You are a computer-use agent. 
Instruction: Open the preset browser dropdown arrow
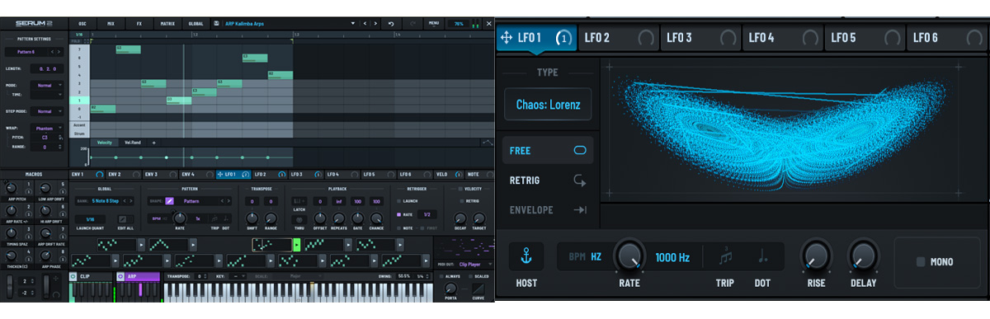pos(353,23)
